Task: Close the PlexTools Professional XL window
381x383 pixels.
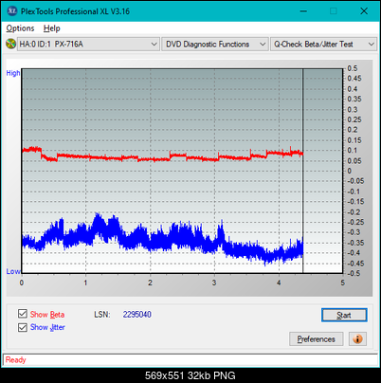Action: 364,11
